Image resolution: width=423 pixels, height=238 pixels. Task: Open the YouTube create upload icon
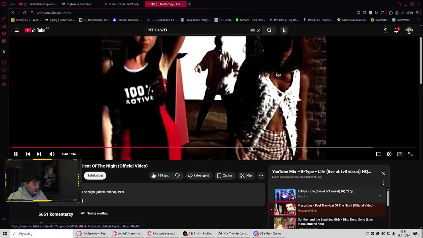(x=386, y=30)
